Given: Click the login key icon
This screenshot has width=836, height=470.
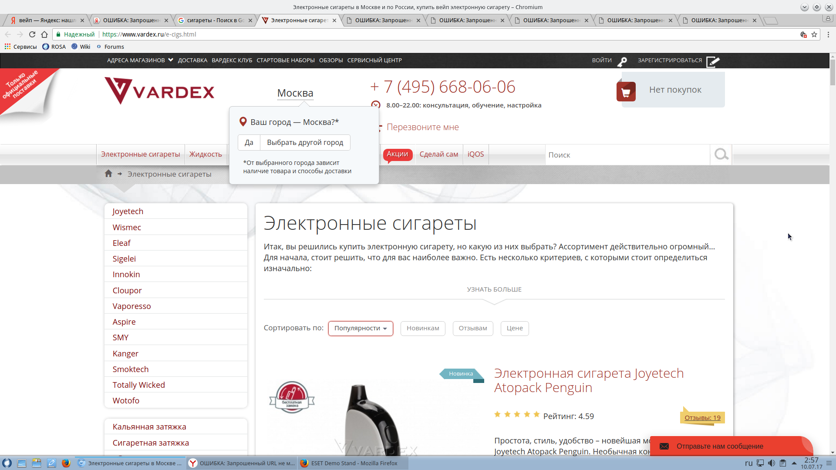Looking at the screenshot, I should (622, 62).
